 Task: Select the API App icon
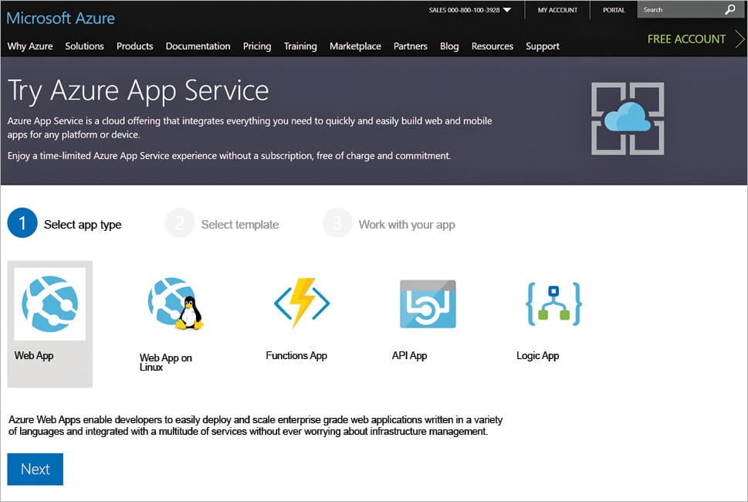pos(428,304)
